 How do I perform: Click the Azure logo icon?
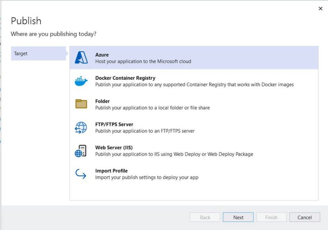pyautogui.click(x=81, y=57)
